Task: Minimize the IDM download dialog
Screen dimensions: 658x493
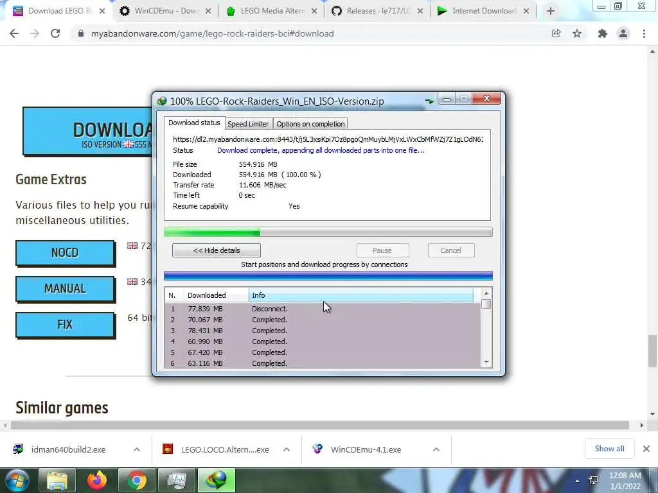Action: [447, 99]
